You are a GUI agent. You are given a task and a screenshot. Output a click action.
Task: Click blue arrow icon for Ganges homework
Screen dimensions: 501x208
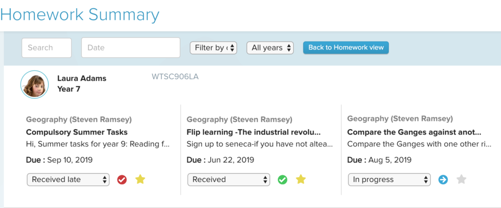tap(443, 180)
